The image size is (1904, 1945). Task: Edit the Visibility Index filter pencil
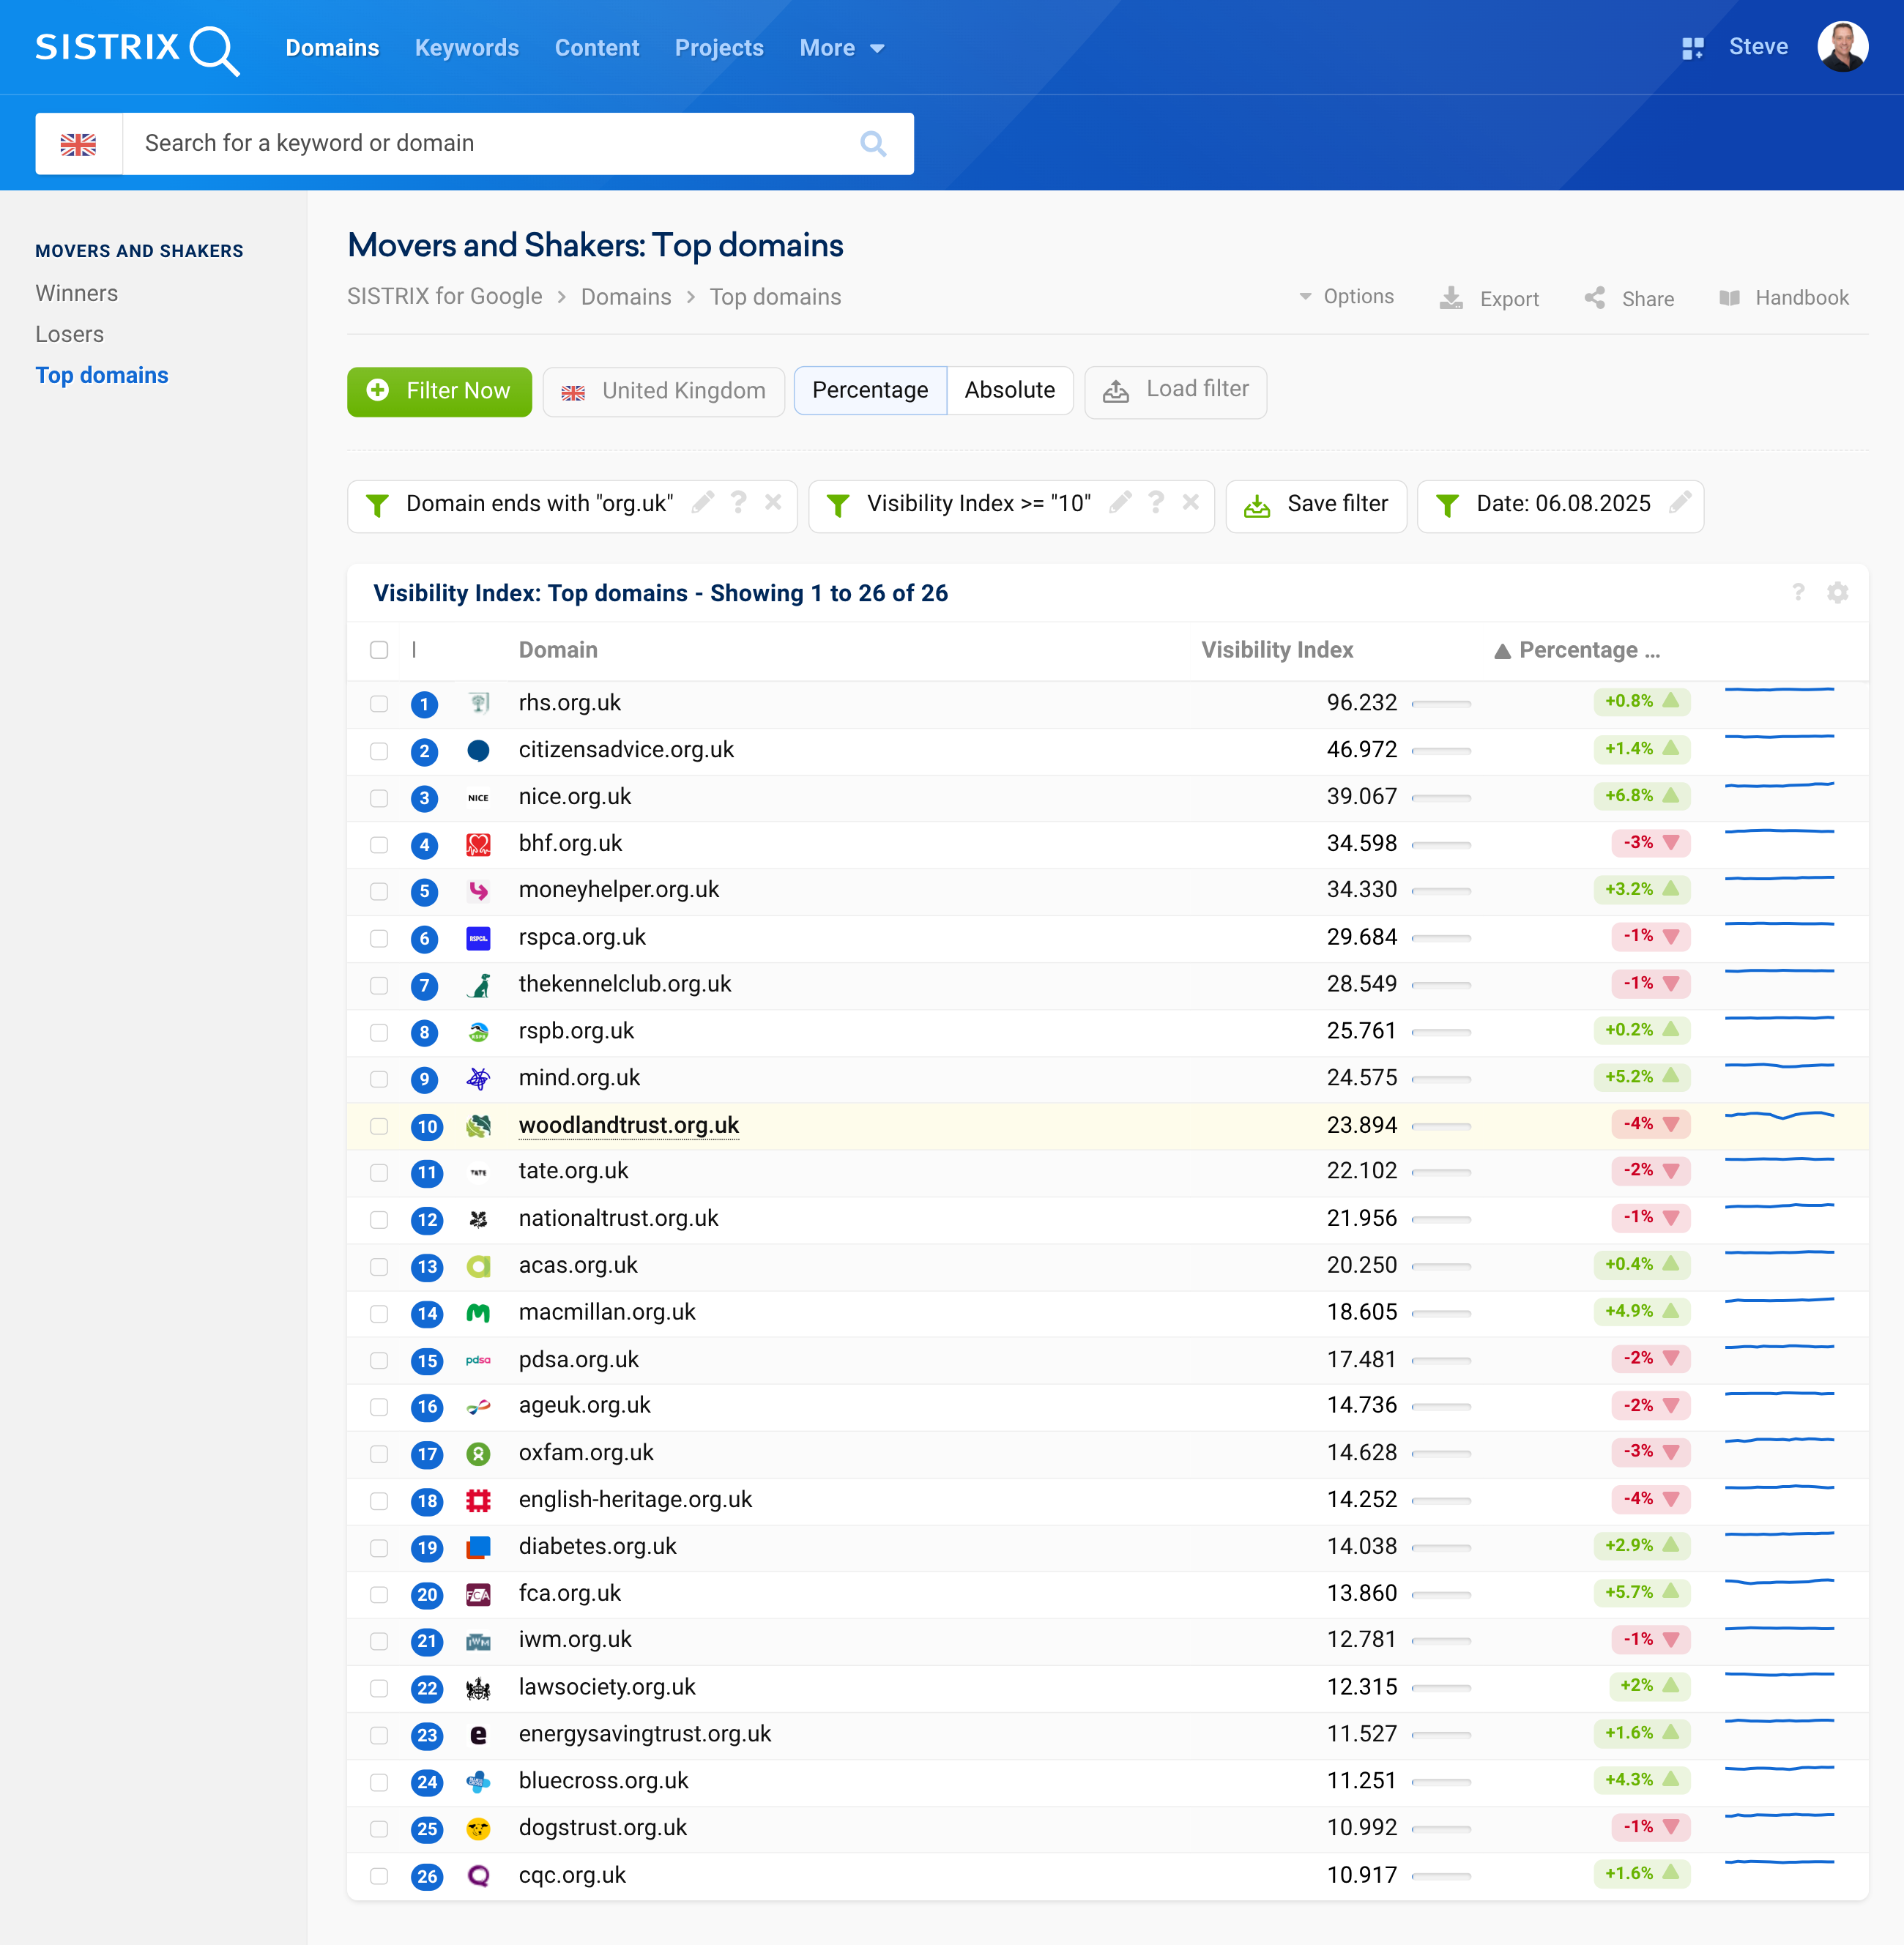click(1120, 503)
